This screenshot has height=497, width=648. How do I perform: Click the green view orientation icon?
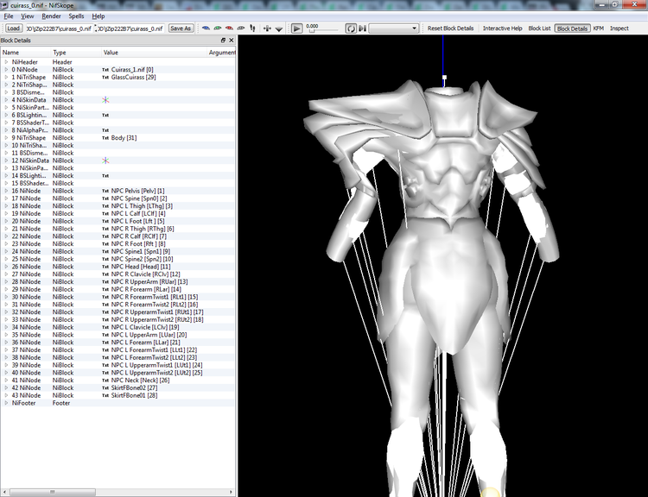218,28
